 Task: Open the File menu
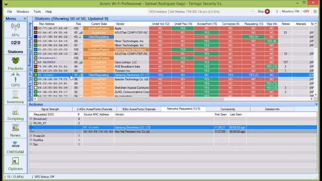[x=10, y=12]
